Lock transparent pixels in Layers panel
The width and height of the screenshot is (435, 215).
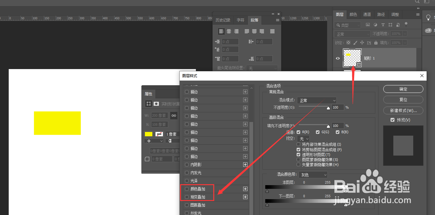348,43
